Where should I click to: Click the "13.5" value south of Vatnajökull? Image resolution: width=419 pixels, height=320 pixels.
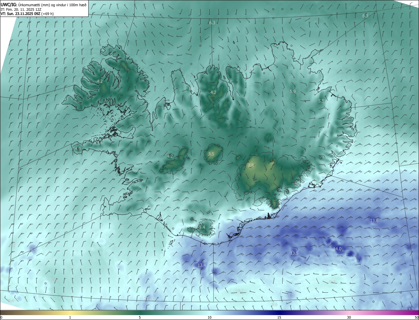294,253
